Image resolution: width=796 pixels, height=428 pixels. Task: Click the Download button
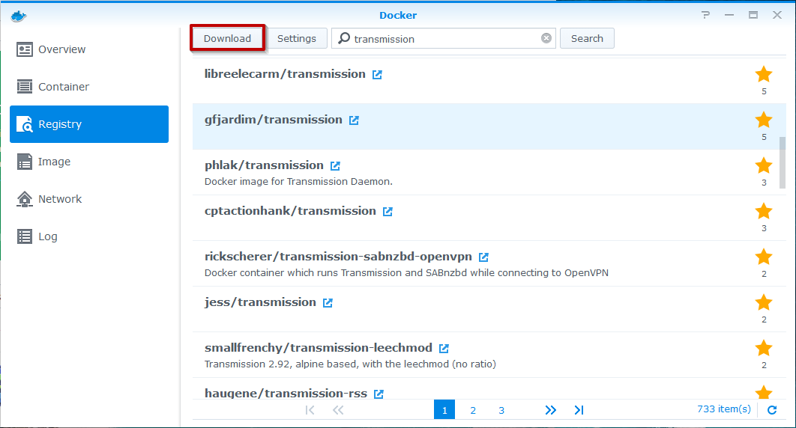click(227, 38)
